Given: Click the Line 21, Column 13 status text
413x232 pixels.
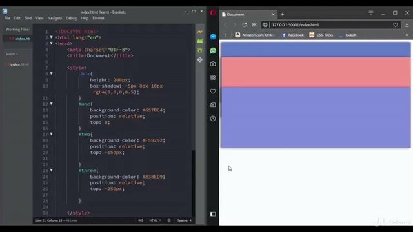Looking at the screenshot, I should 49,220.
